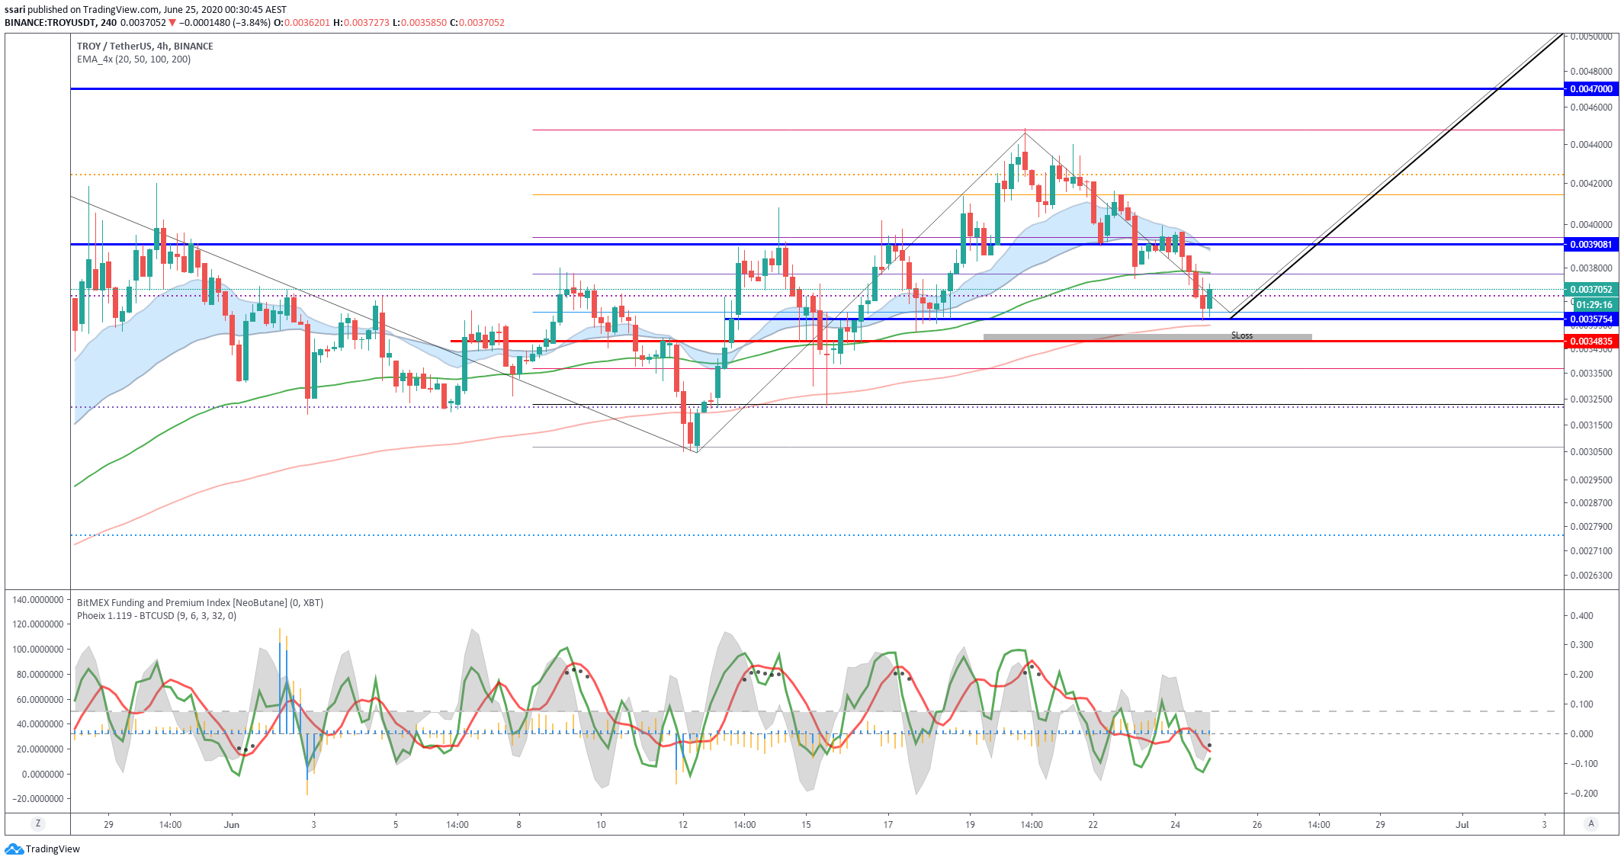The height and width of the screenshot is (863, 1624).
Task: Click the 0.0047000 blue price label
Action: pos(1590,89)
